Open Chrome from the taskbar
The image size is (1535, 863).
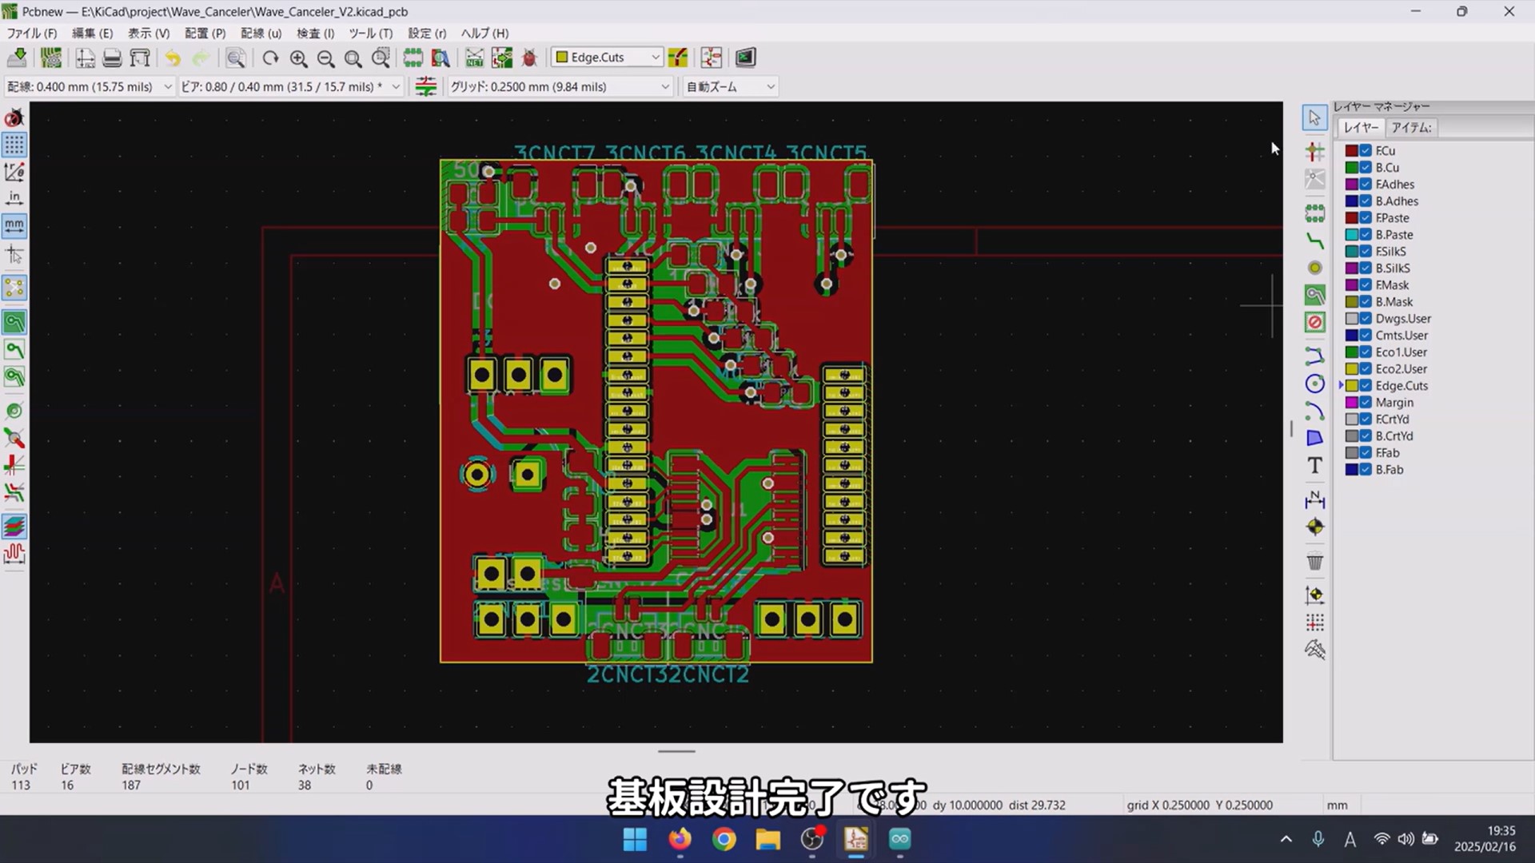(x=724, y=839)
